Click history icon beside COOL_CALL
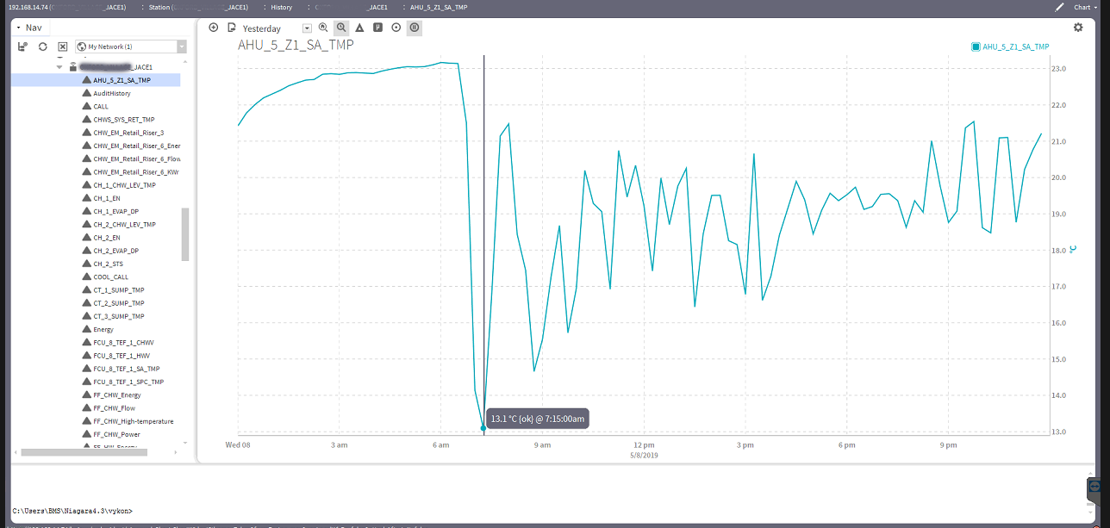 pyautogui.click(x=86, y=276)
